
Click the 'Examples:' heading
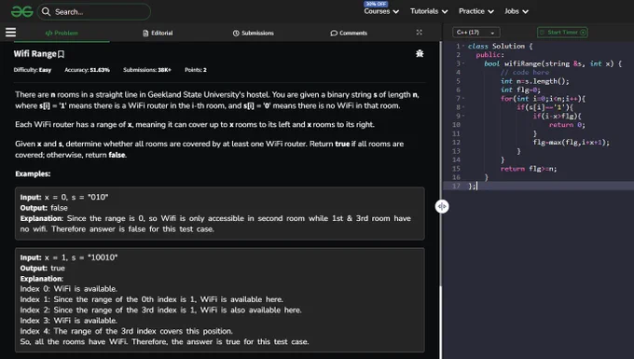click(33, 173)
